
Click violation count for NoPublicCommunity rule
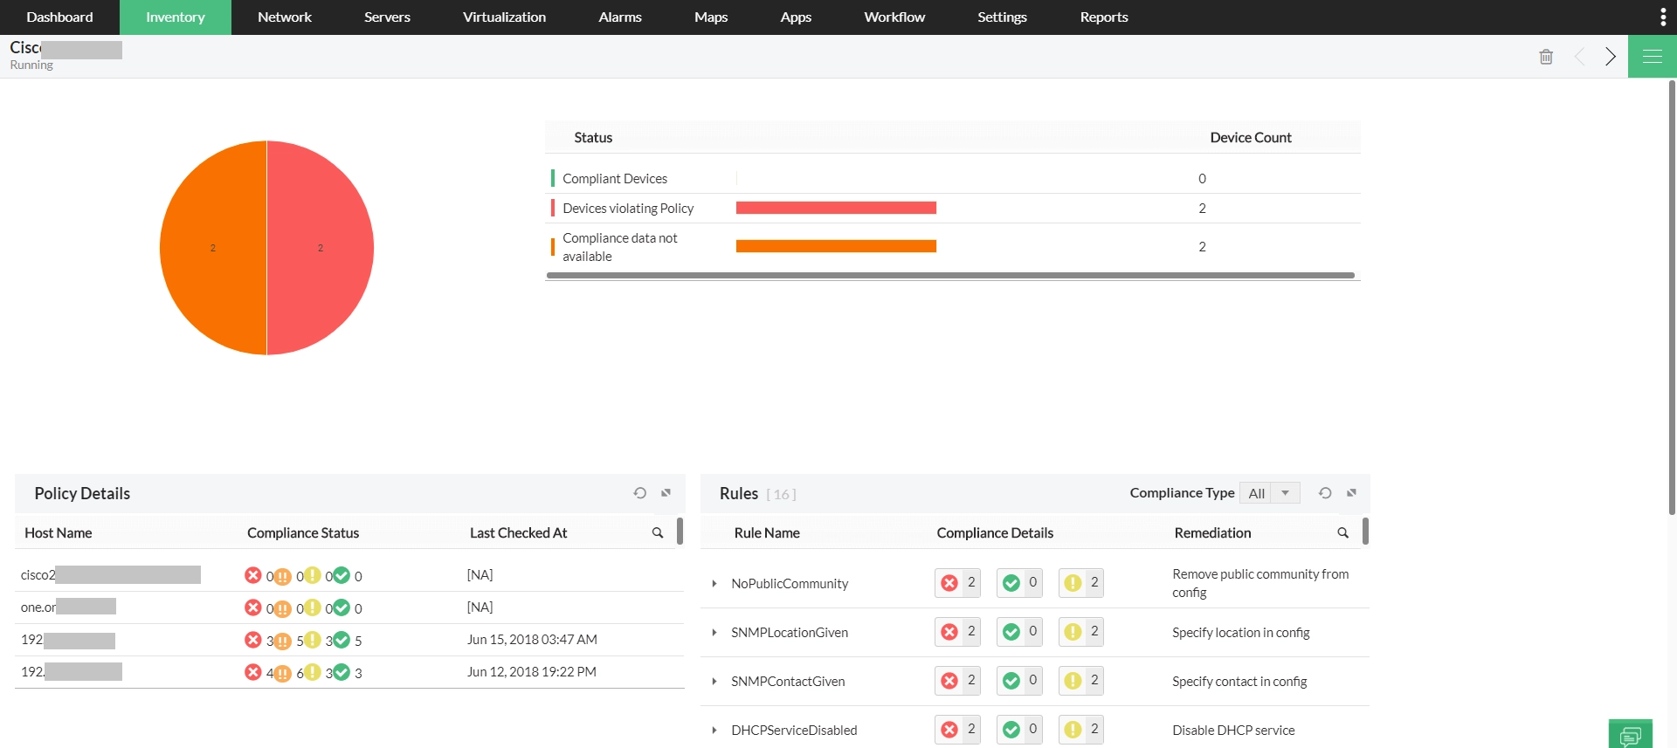[x=958, y=583]
